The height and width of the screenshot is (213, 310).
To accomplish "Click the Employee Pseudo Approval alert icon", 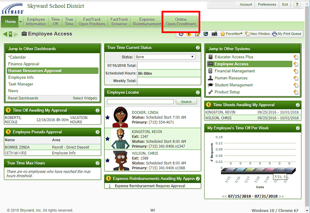I will pos(8,132).
